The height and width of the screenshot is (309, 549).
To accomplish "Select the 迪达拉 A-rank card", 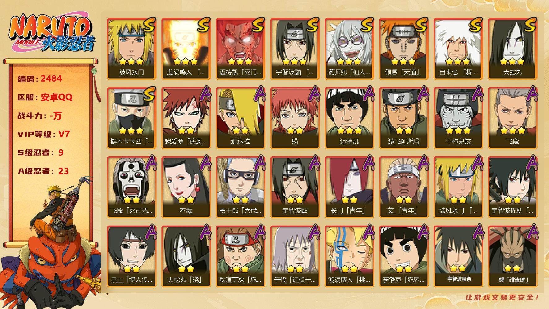I will pyautogui.click(x=241, y=118).
